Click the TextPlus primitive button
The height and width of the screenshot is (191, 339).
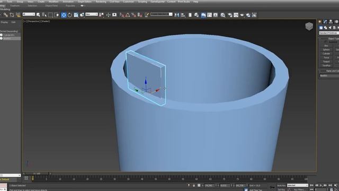pos(326,65)
